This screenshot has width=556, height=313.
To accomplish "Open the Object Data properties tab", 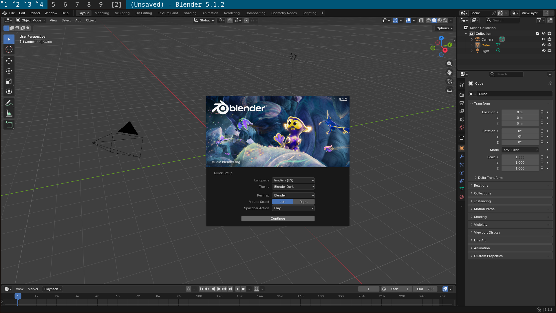I will pos(462,189).
